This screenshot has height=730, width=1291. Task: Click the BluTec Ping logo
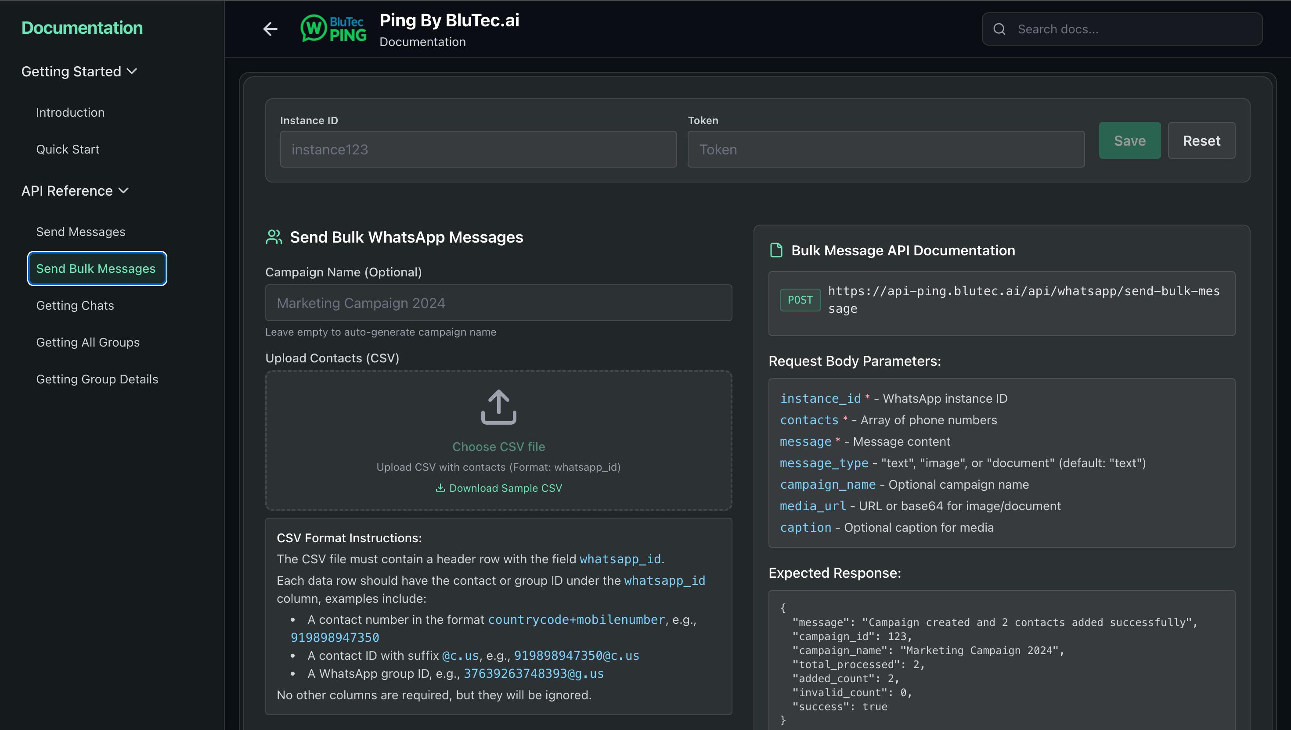[333, 29]
